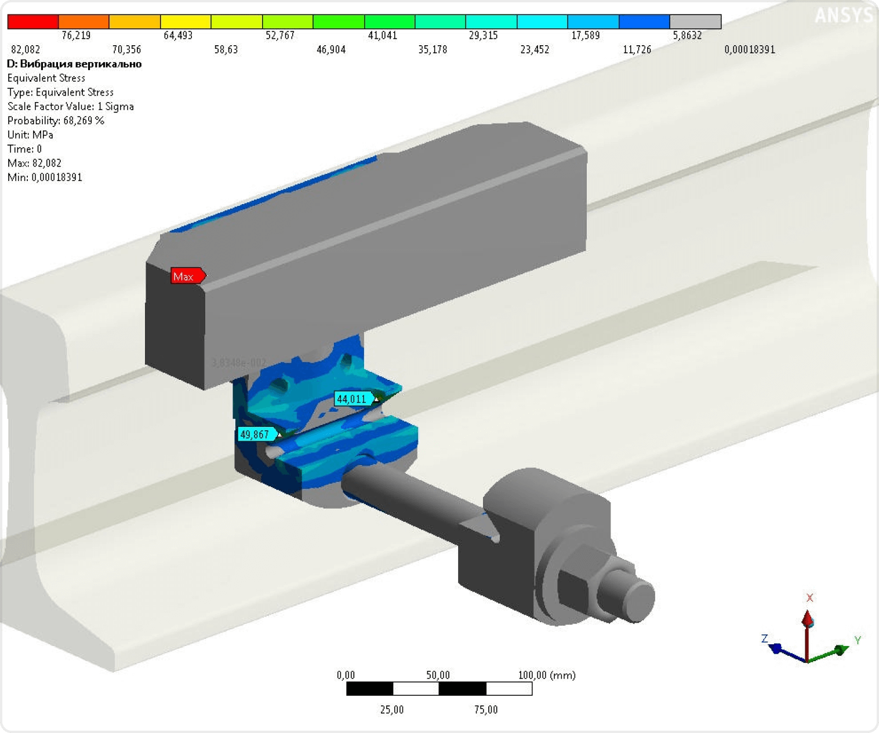Click the legend value 64,493

178,35
